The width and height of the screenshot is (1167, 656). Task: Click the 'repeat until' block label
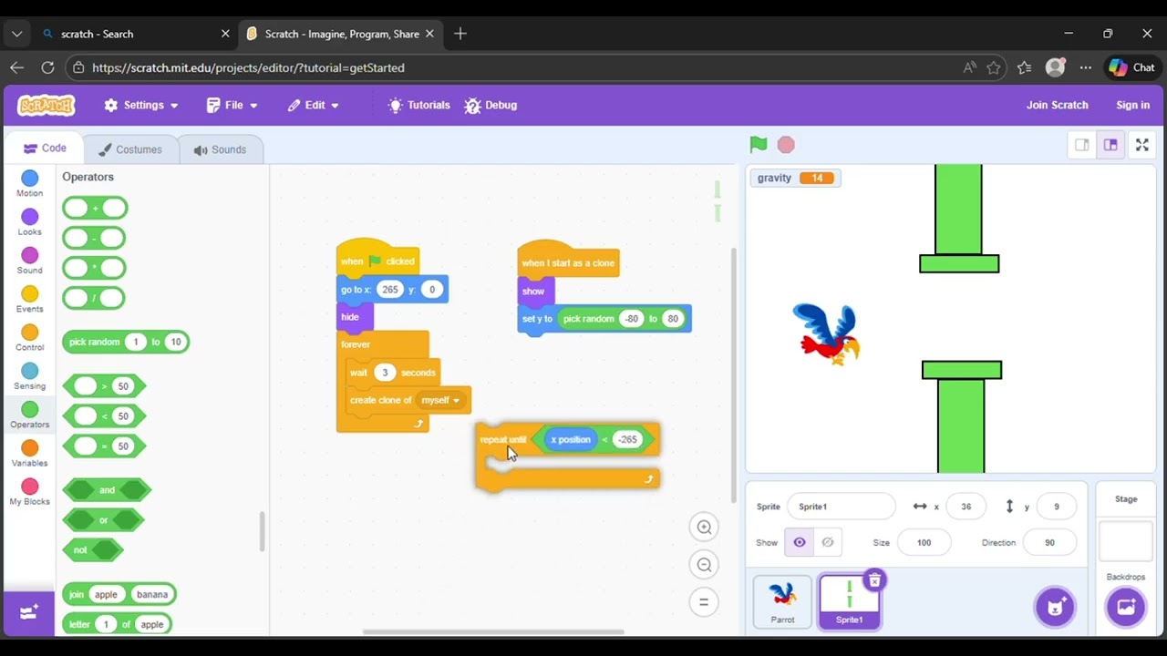[503, 439]
